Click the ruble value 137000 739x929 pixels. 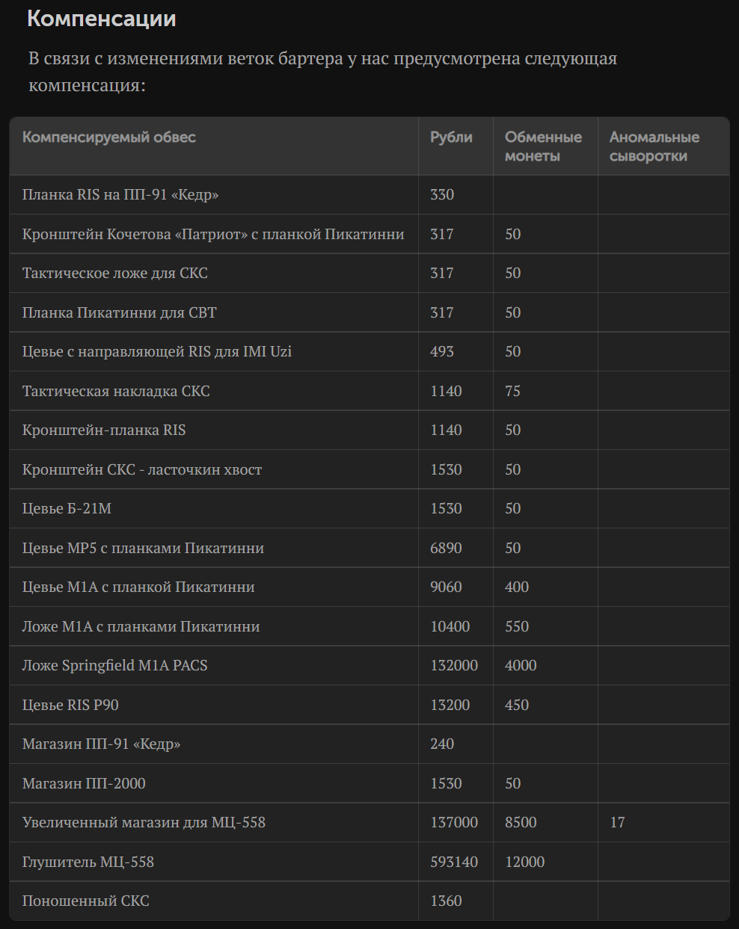pyautogui.click(x=454, y=823)
